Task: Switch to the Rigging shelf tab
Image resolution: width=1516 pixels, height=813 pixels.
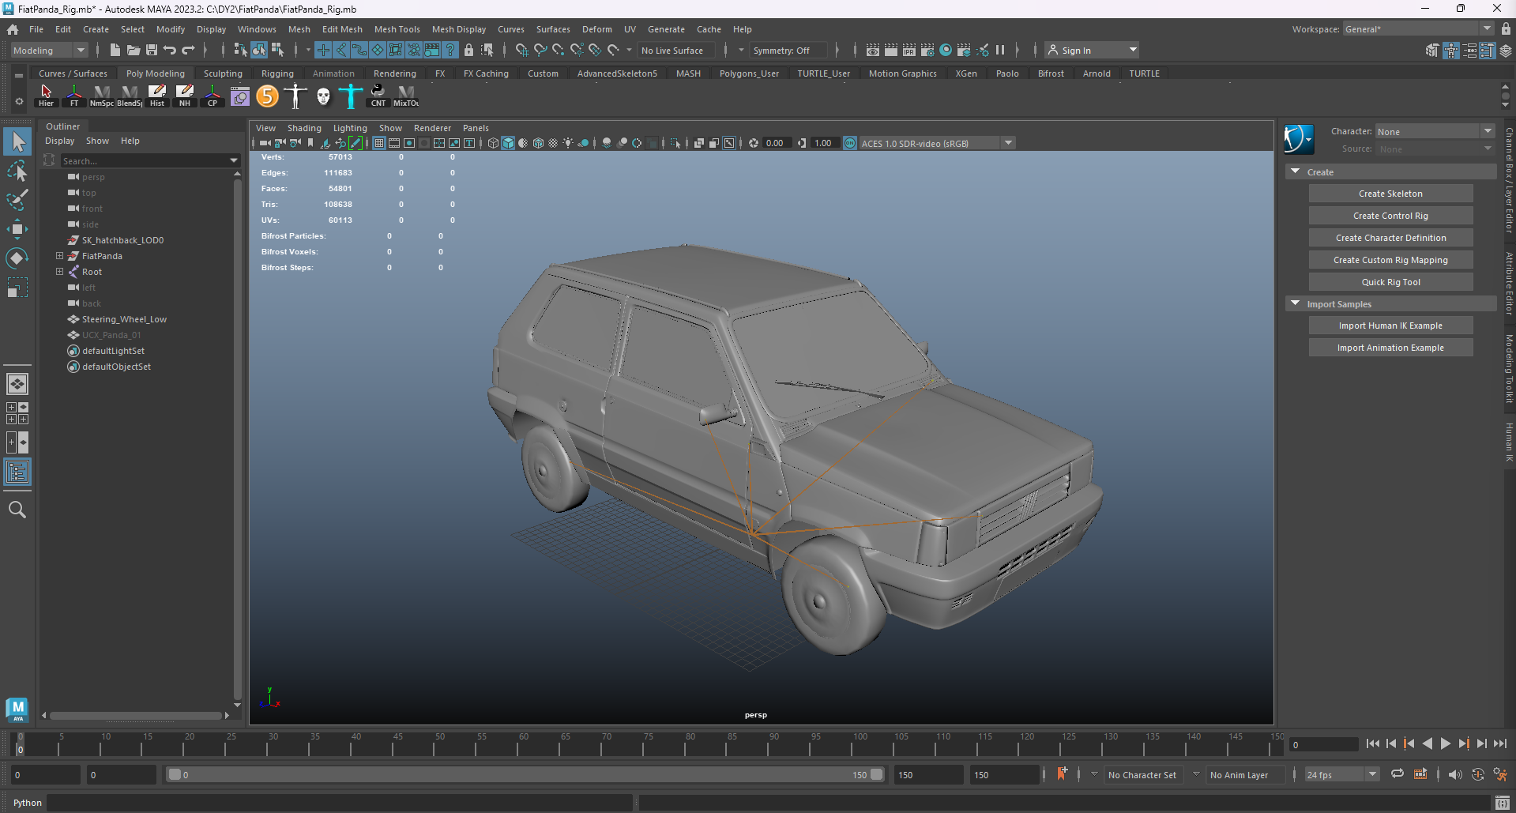Action: [x=277, y=73]
